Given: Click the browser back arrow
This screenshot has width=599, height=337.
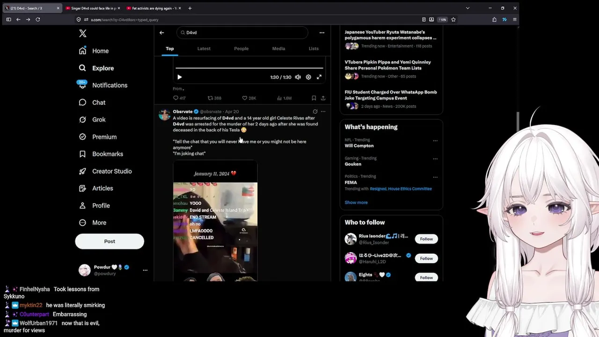Looking at the screenshot, I should [x=18, y=20].
